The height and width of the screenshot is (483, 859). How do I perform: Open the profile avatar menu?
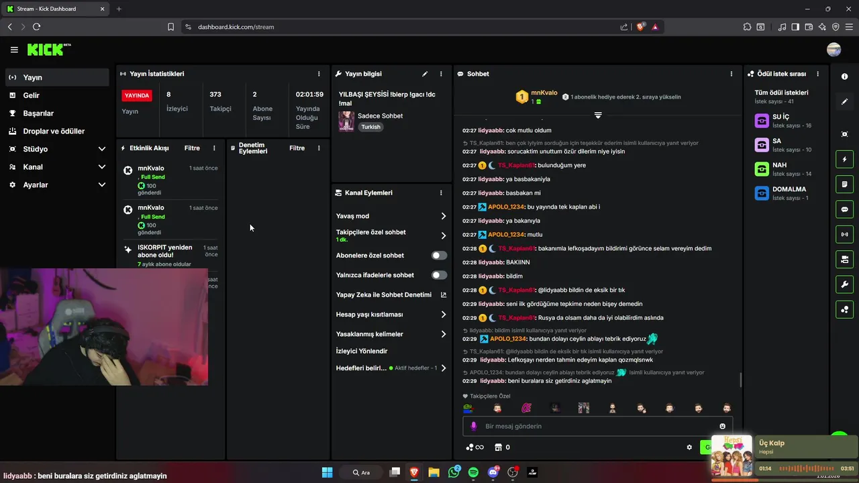[834, 50]
